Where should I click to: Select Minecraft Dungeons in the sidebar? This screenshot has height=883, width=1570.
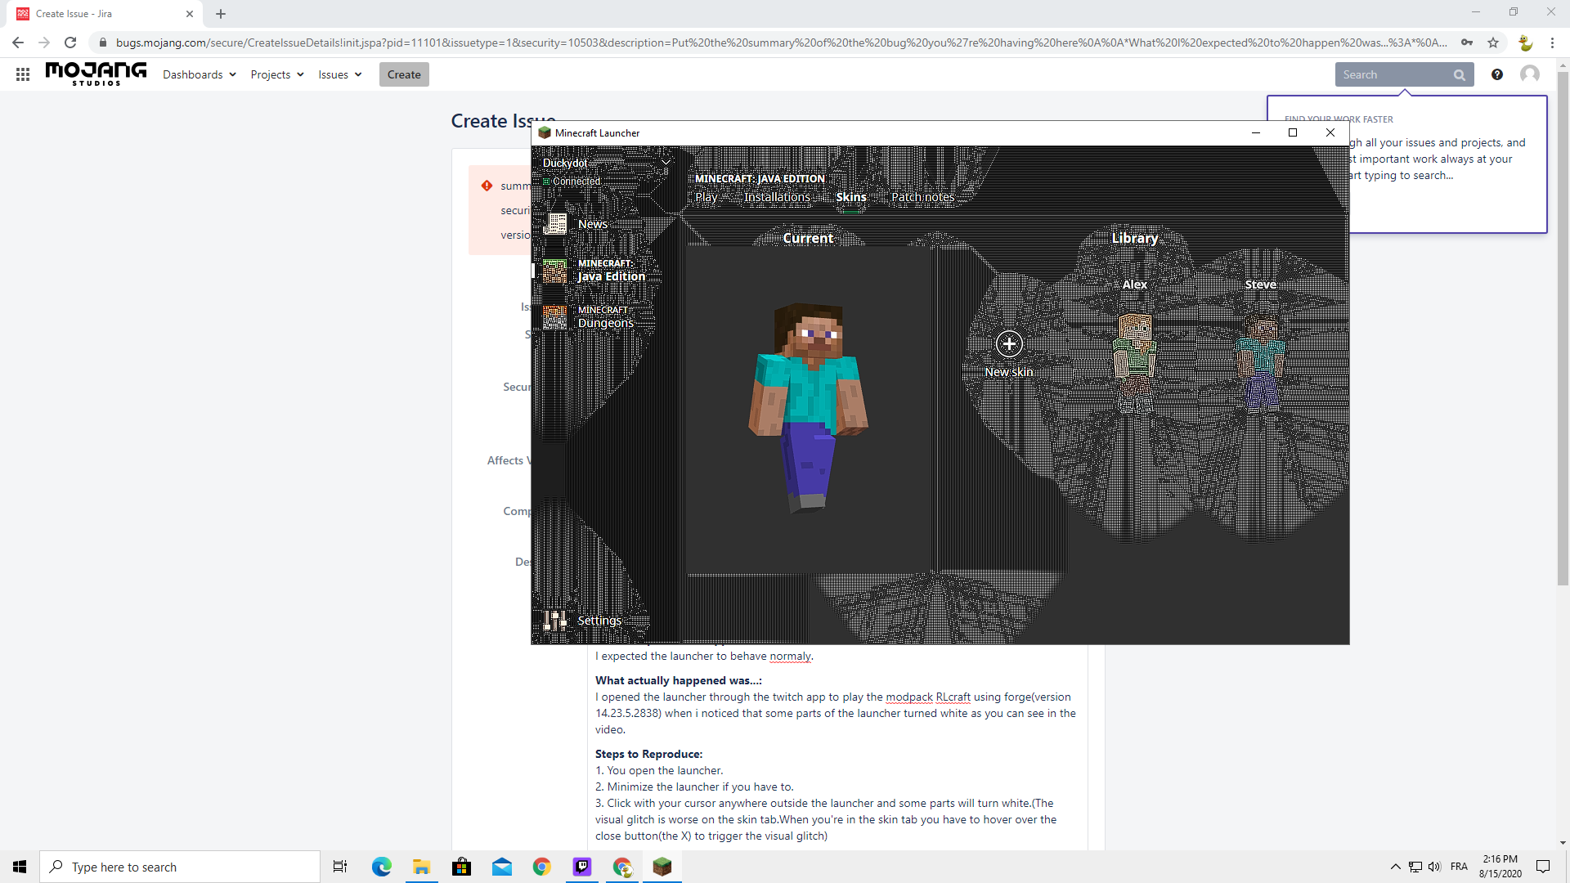point(604,317)
